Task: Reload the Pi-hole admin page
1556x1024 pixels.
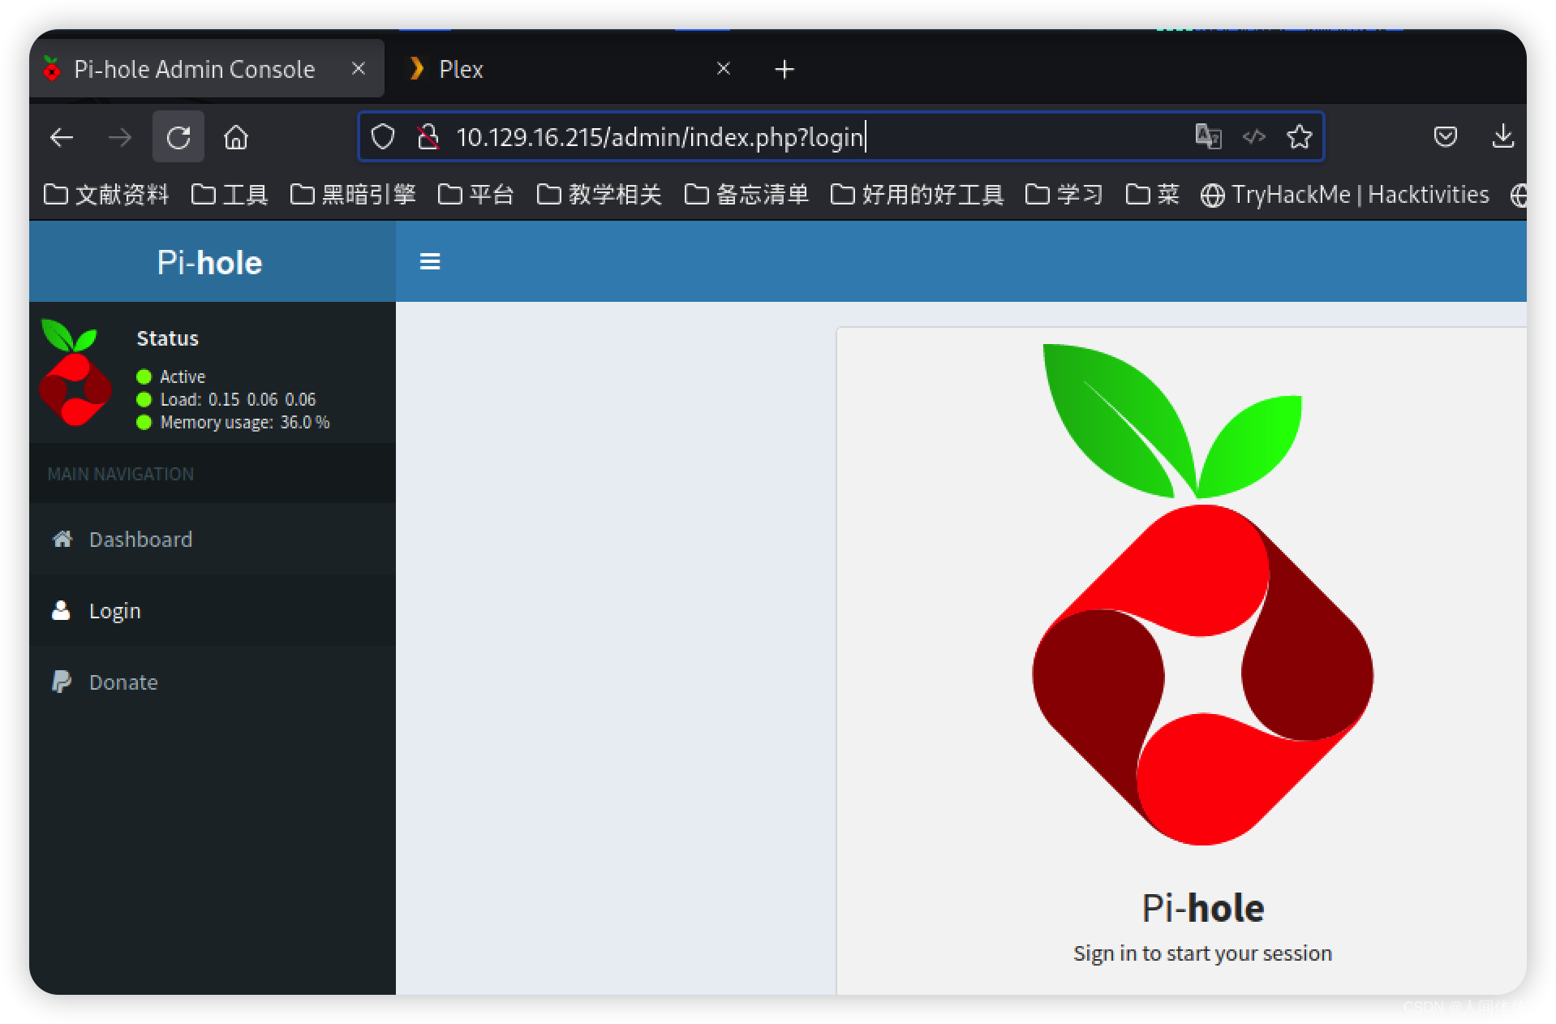Action: [178, 137]
